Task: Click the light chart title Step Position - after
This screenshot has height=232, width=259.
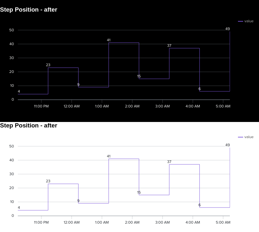Action: [28, 126]
